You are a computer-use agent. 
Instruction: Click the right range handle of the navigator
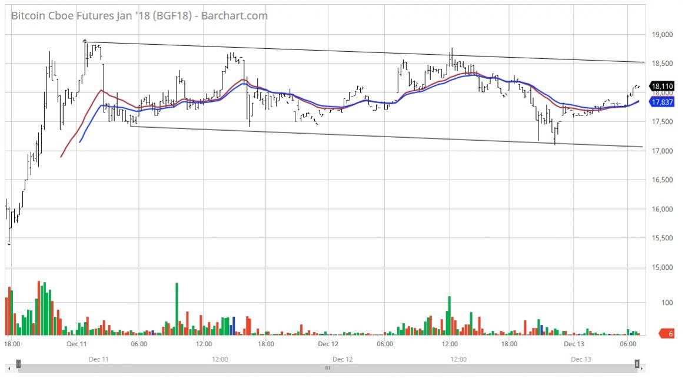click(x=637, y=364)
